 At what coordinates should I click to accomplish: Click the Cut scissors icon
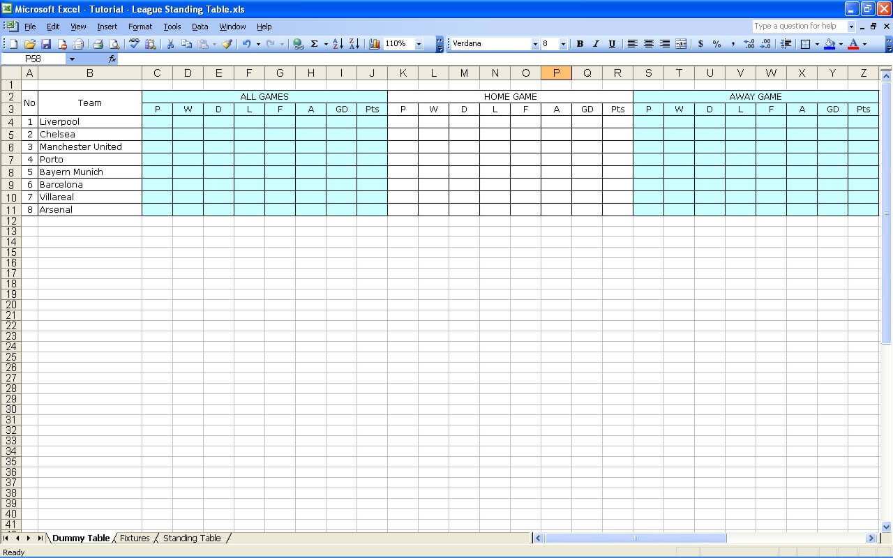point(170,44)
